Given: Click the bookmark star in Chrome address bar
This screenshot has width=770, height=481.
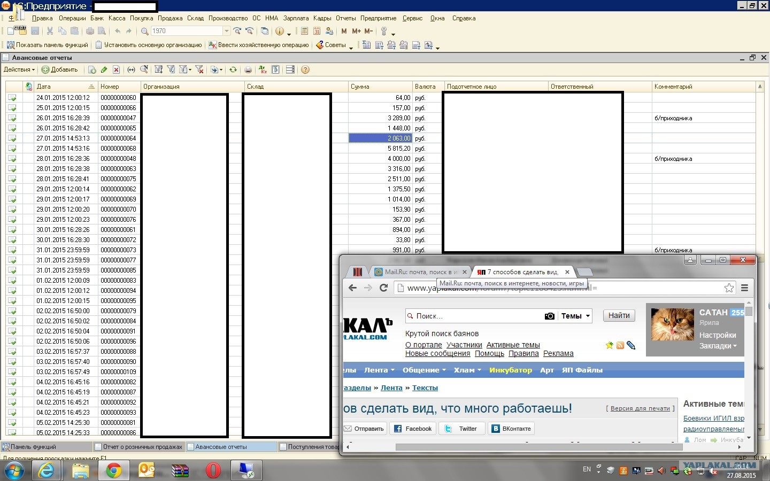Looking at the screenshot, I should click(729, 288).
